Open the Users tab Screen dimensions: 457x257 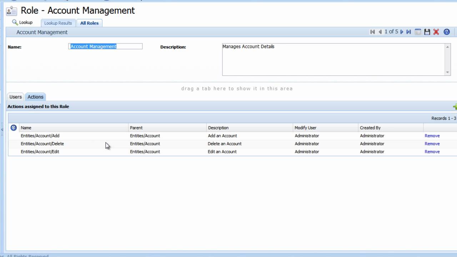tap(16, 97)
